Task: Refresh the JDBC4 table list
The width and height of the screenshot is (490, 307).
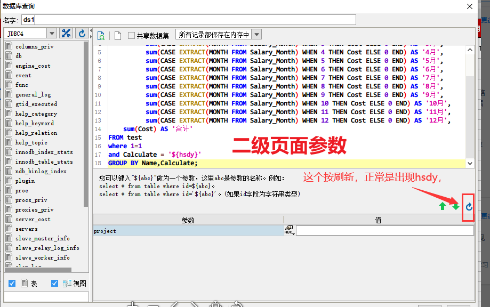Action: [82, 34]
